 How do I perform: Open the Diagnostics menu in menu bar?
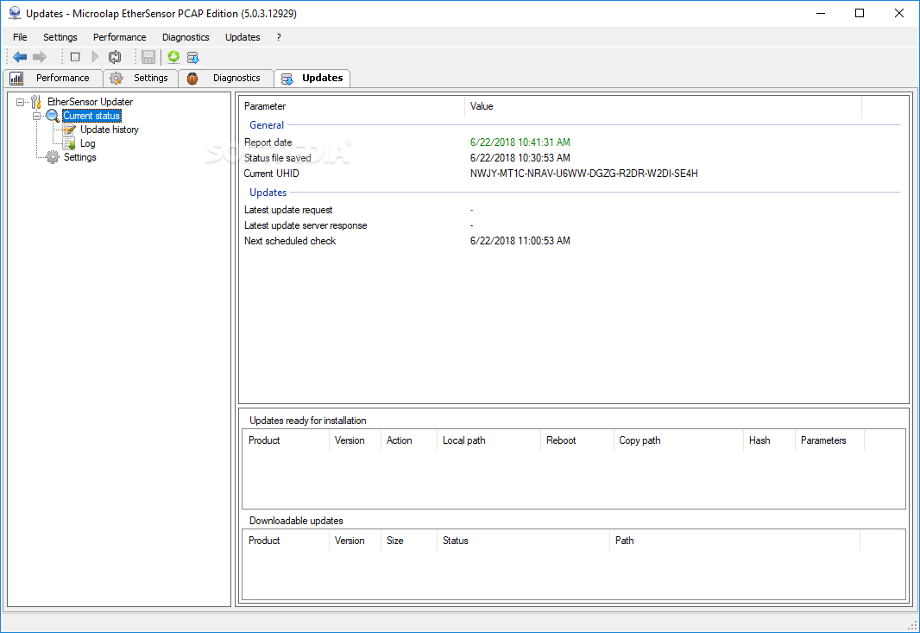pos(186,37)
